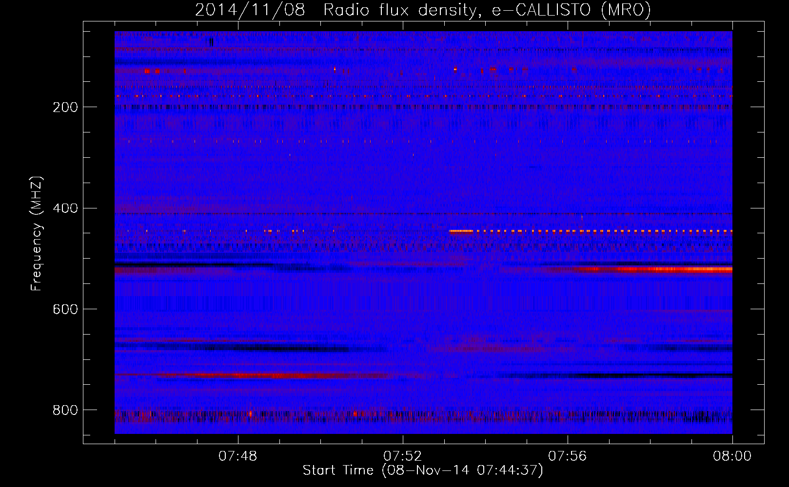This screenshot has width=789, height=487.
Task: Click the bright red emission band near 520 MHz
Action: (653, 269)
